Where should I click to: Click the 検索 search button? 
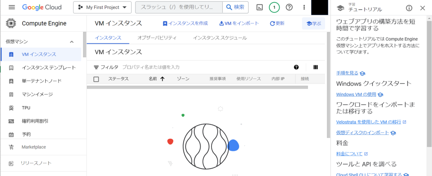[x=235, y=7]
